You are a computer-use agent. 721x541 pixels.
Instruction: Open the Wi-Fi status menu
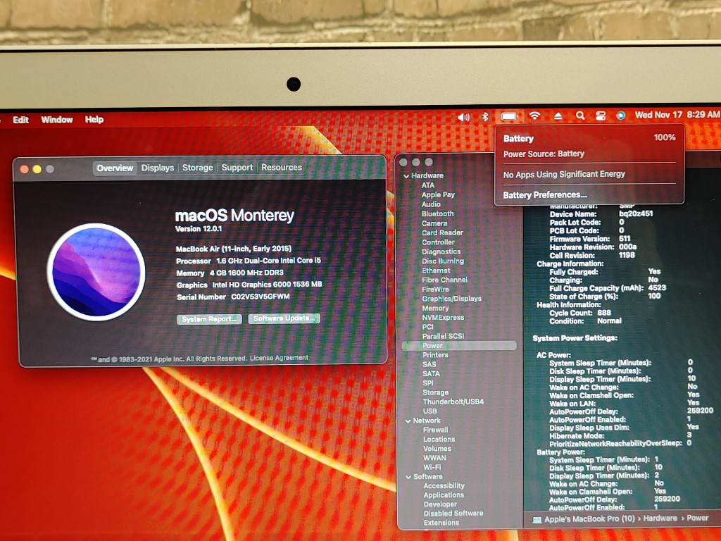coord(534,116)
